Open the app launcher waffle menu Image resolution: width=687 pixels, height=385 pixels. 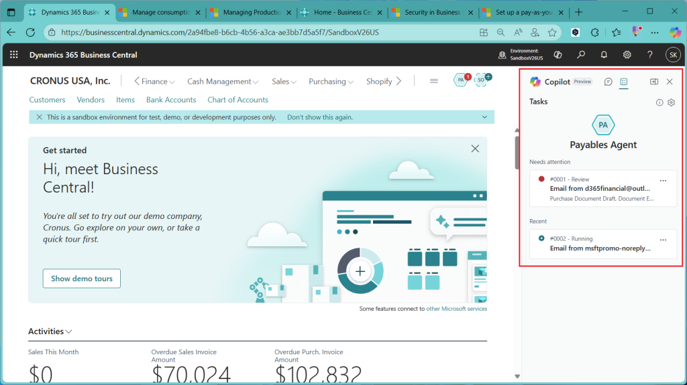tap(14, 55)
